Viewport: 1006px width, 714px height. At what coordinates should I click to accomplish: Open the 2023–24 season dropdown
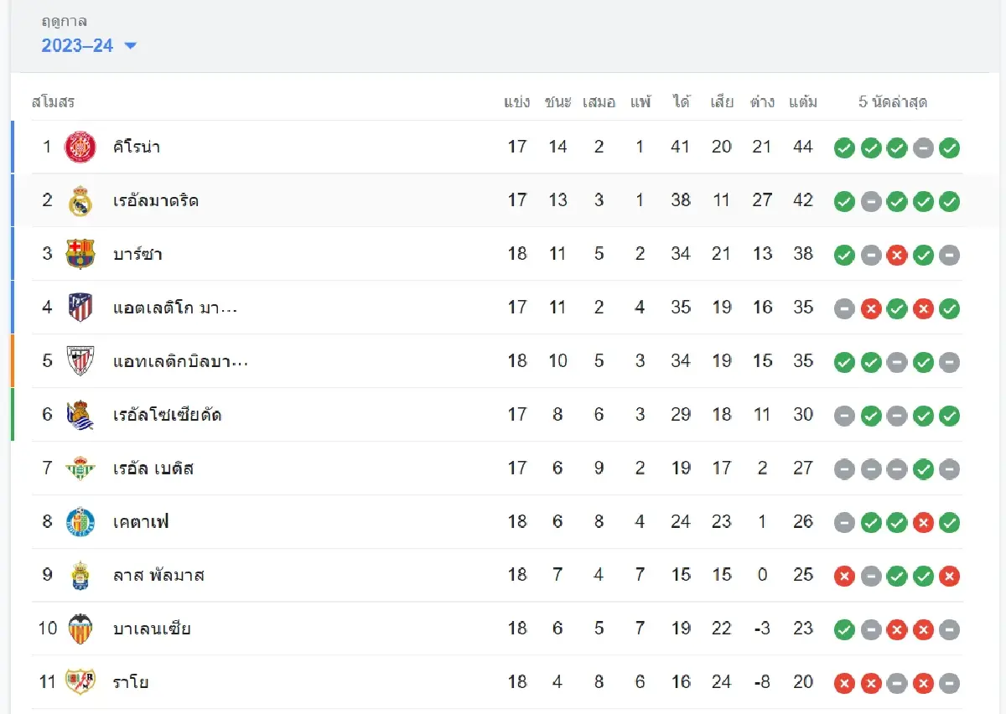point(89,45)
